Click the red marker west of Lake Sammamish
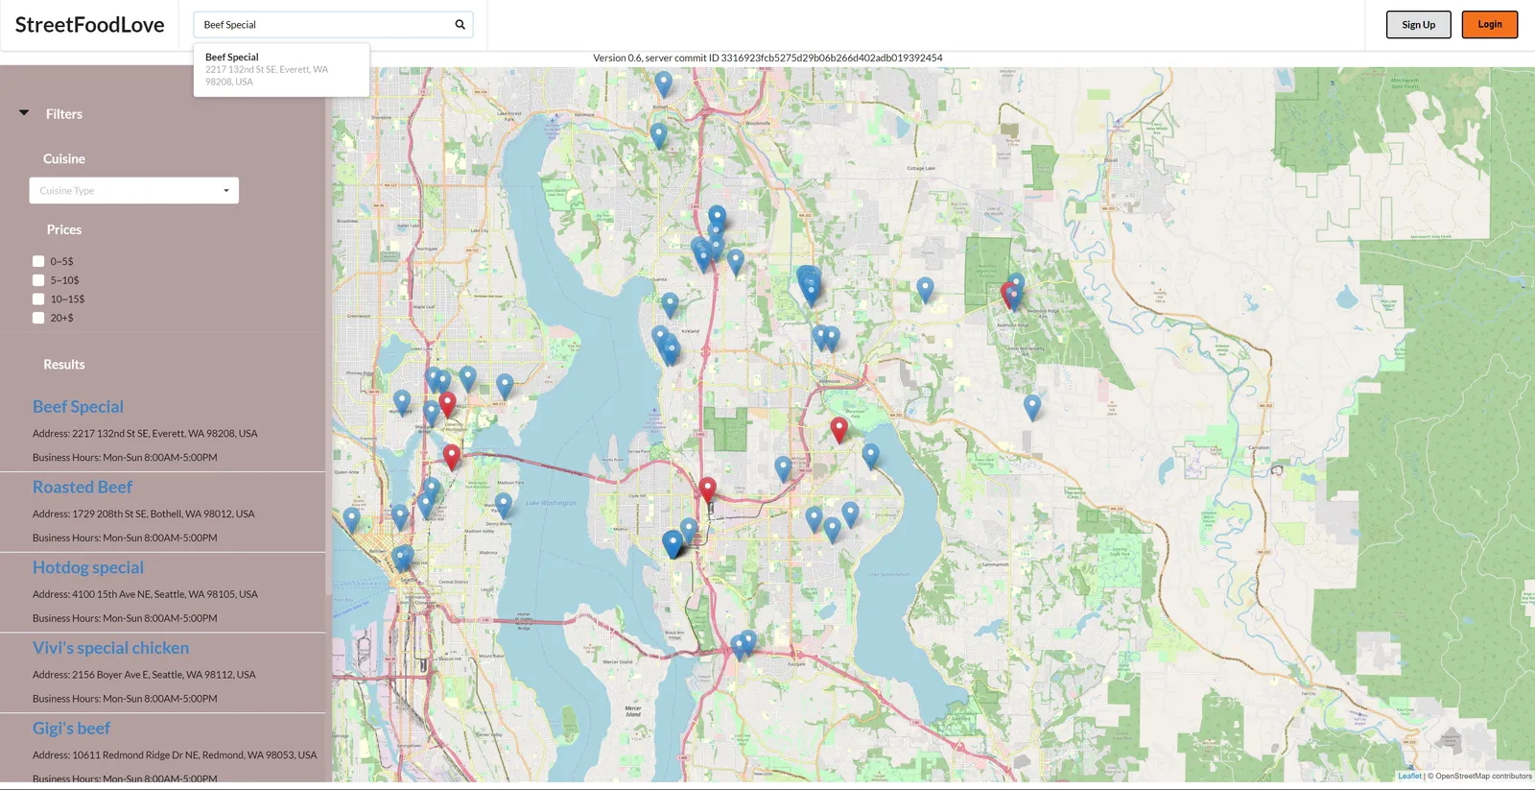 [838, 429]
